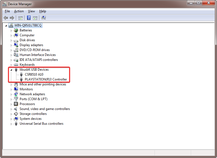Click the Show/Hide Action Pane toolbar icon
217x158 pixels.
point(35,18)
